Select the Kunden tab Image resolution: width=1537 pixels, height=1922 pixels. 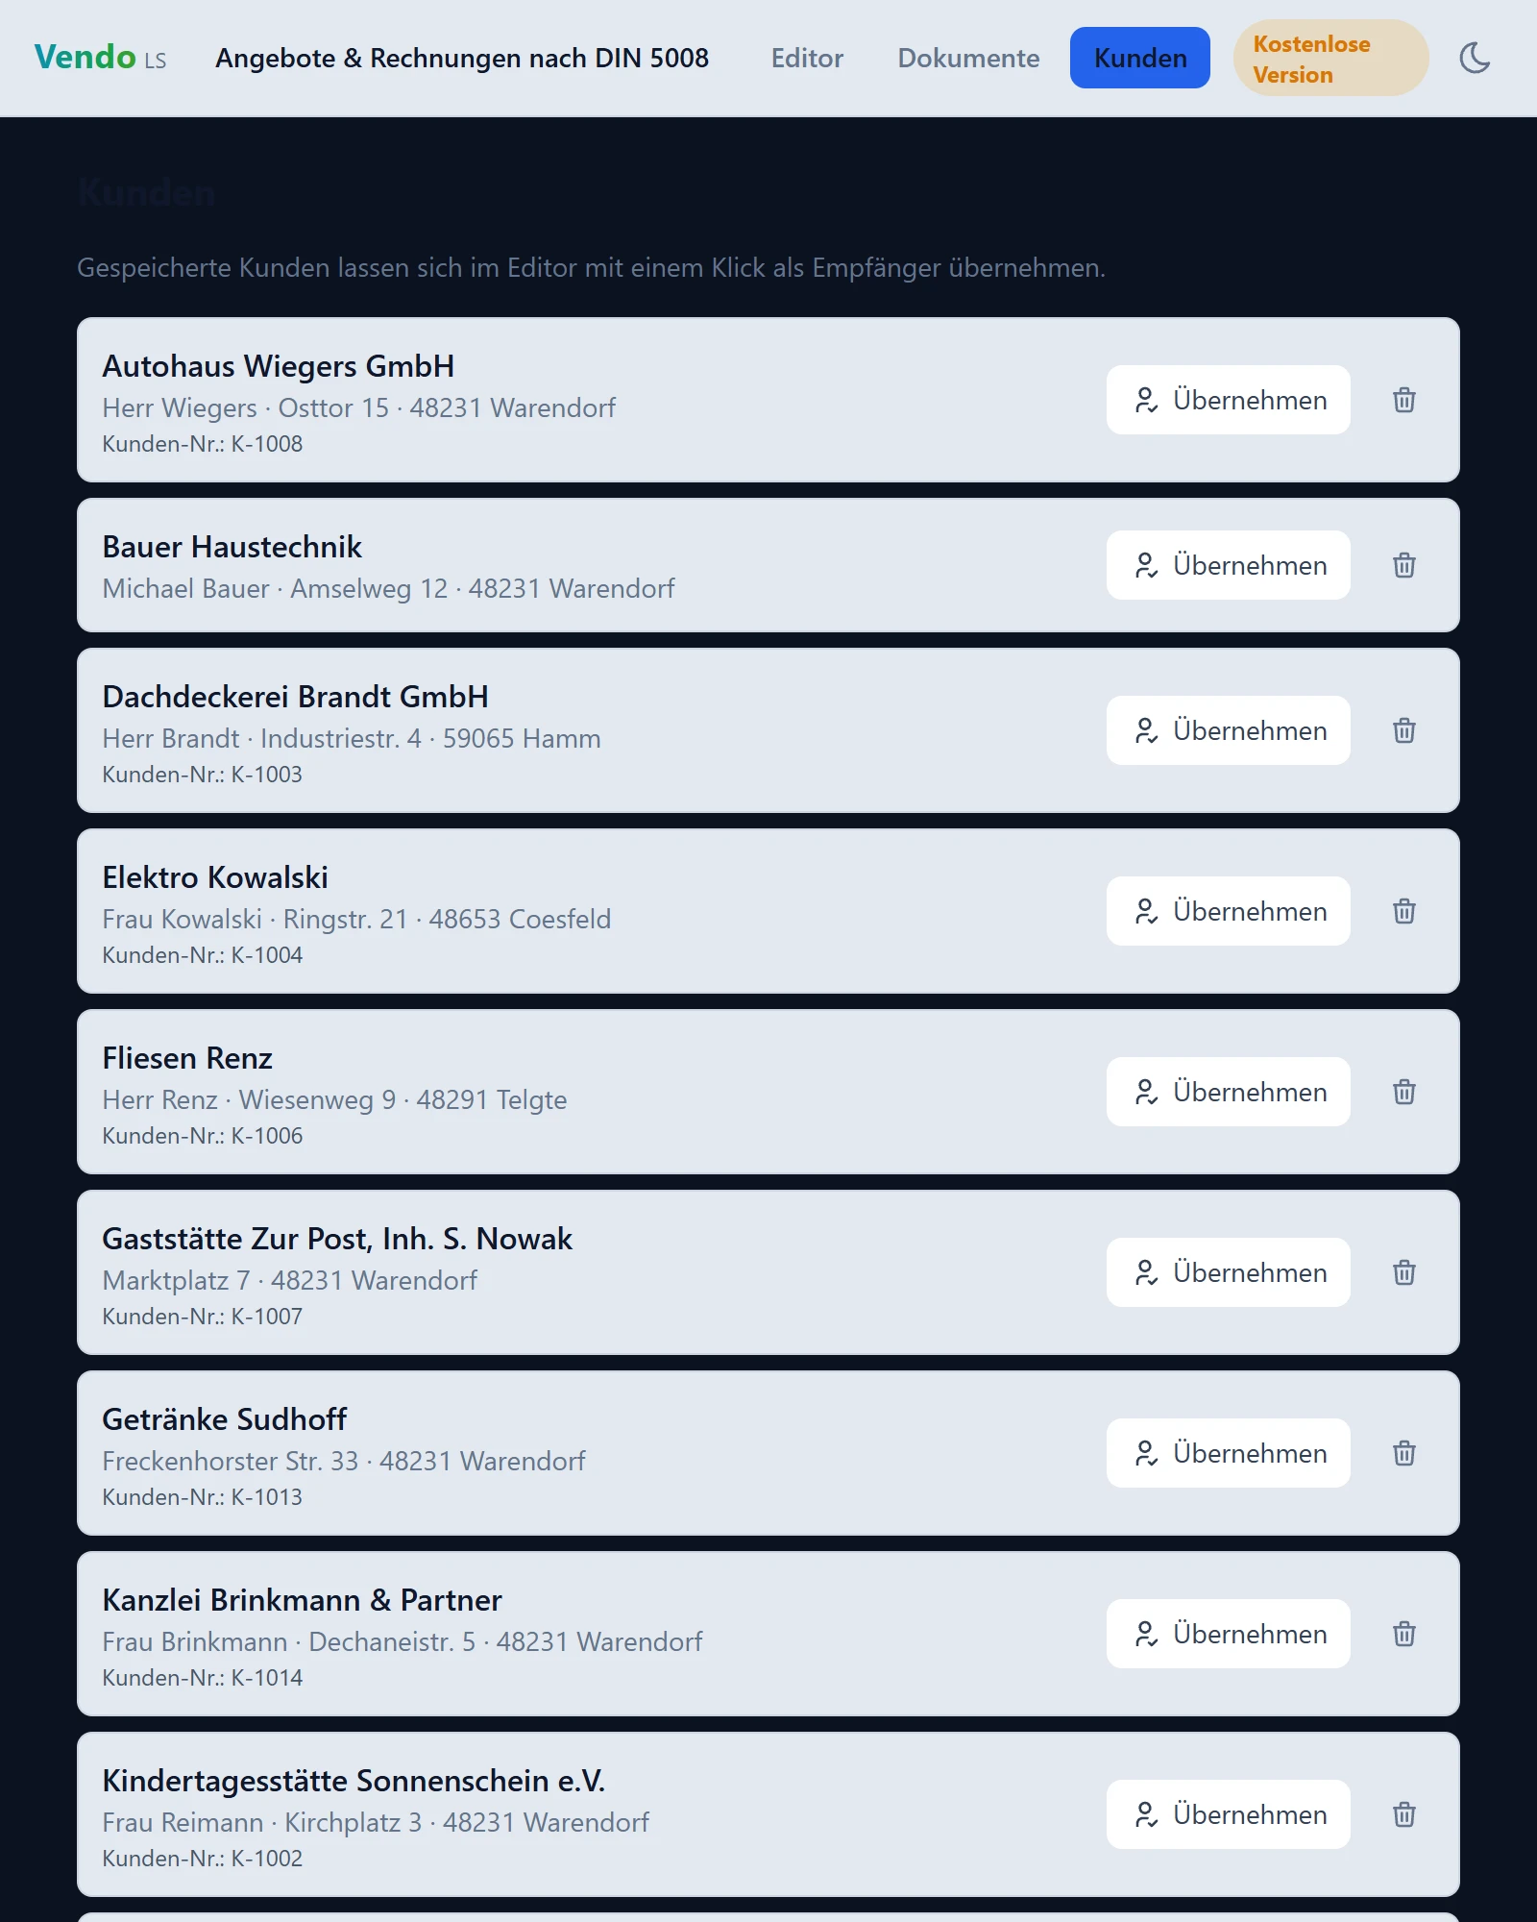pos(1140,58)
